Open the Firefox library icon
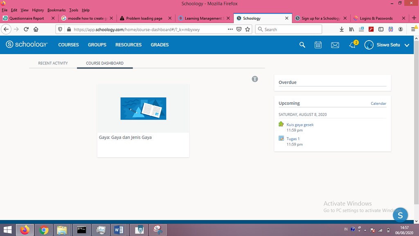 tap(351, 29)
